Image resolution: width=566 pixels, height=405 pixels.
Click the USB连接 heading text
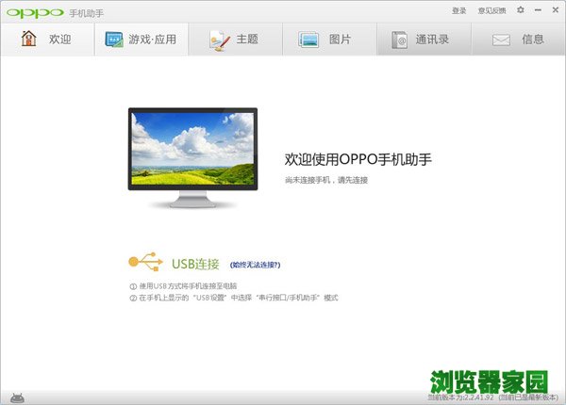click(x=195, y=264)
